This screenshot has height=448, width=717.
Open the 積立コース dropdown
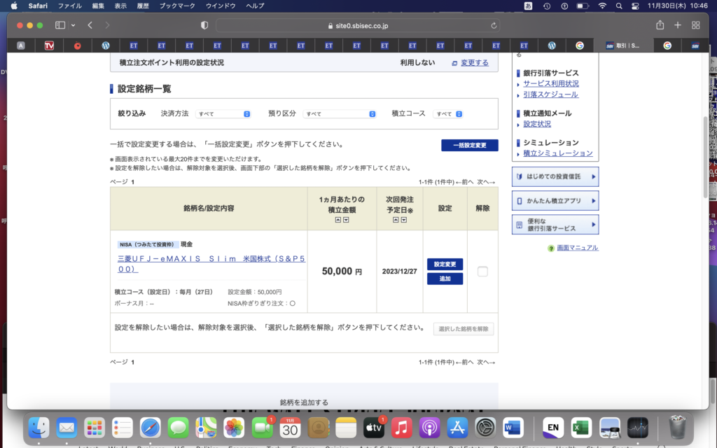click(x=448, y=113)
